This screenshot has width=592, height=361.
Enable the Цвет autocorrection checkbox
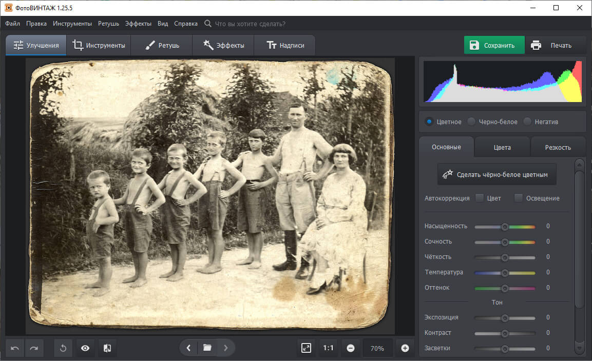479,197
